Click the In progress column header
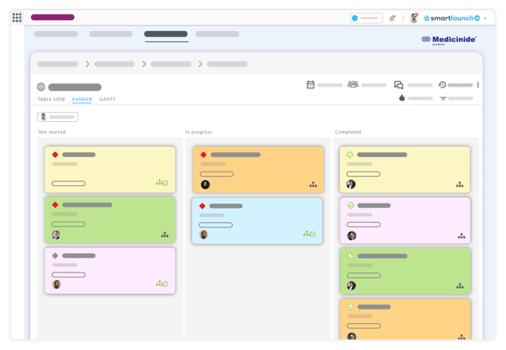The width and height of the screenshot is (506, 350). [x=198, y=132]
